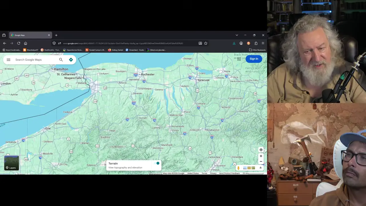Open the Layers thumbnail on the map
The height and width of the screenshot is (206, 366).
[12, 163]
